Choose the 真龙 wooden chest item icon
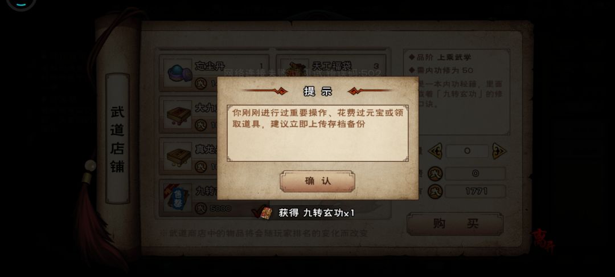 pos(178,156)
